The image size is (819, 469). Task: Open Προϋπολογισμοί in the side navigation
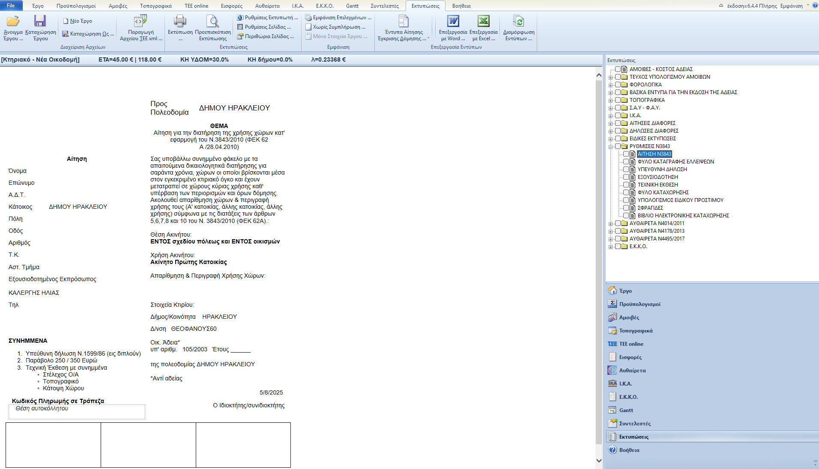point(640,304)
